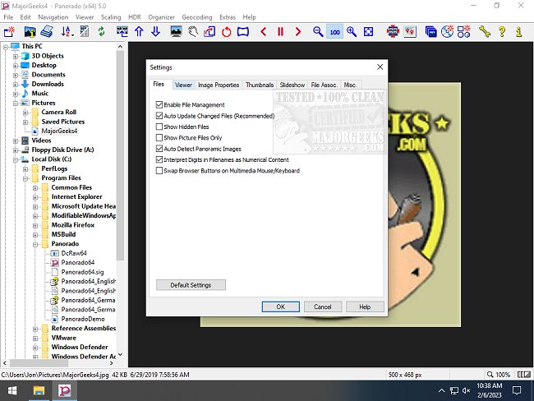Switch to the Viewer settings tab
The image size is (534, 401).
(183, 85)
